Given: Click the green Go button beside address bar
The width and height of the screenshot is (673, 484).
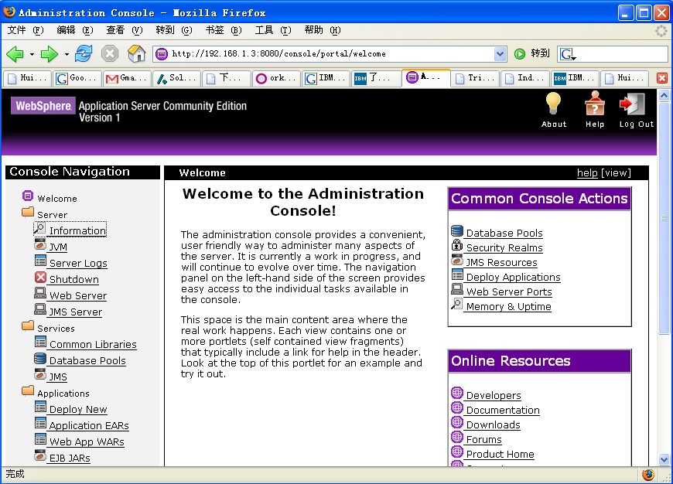Looking at the screenshot, I should (x=520, y=53).
